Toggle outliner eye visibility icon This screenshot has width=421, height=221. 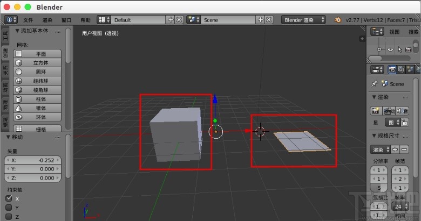tap(390, 49)
